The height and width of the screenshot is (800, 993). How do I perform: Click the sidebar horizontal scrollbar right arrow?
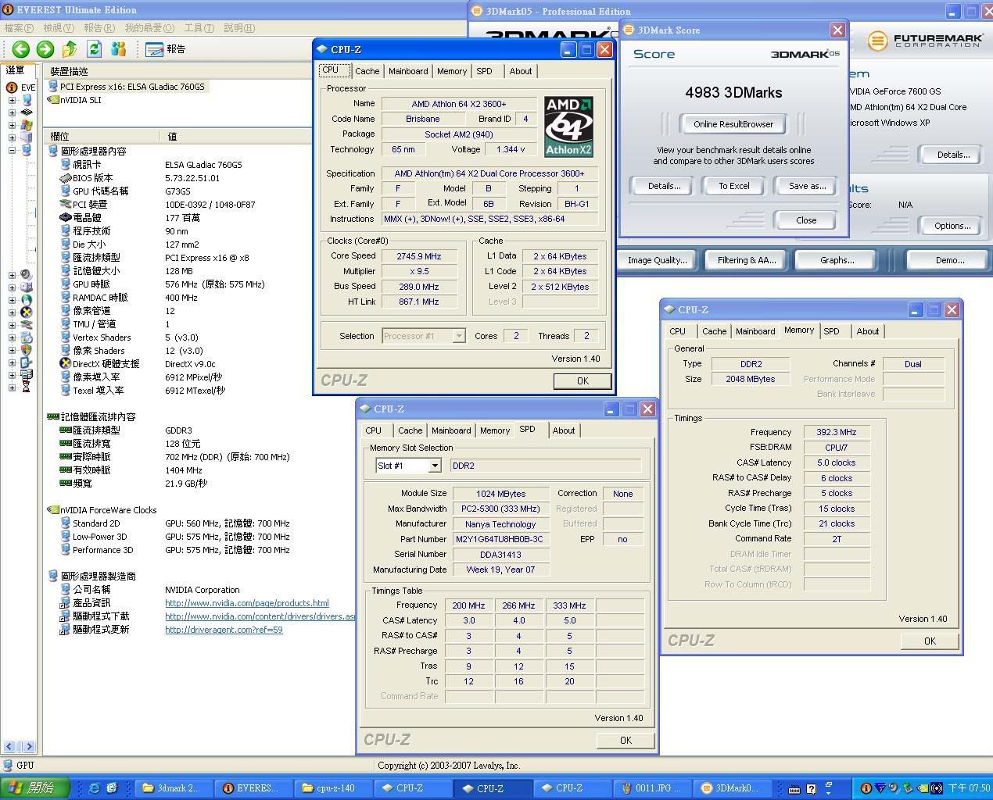point(28,747)
